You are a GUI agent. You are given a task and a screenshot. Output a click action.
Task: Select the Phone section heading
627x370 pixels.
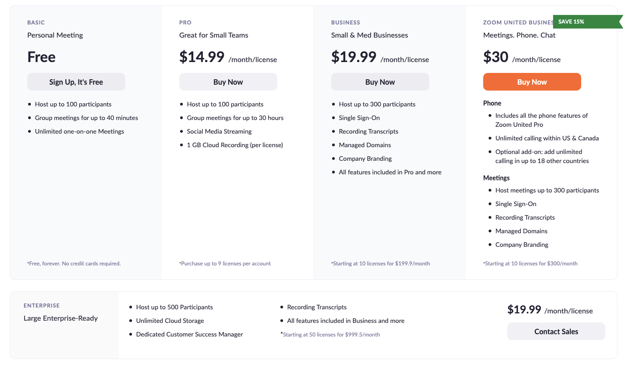tap(492, 103)
